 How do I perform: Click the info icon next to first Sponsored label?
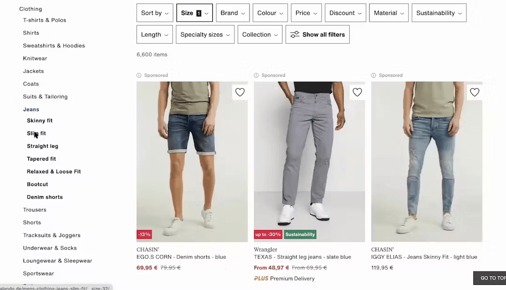pyautogui.click(x=138, y=75)
